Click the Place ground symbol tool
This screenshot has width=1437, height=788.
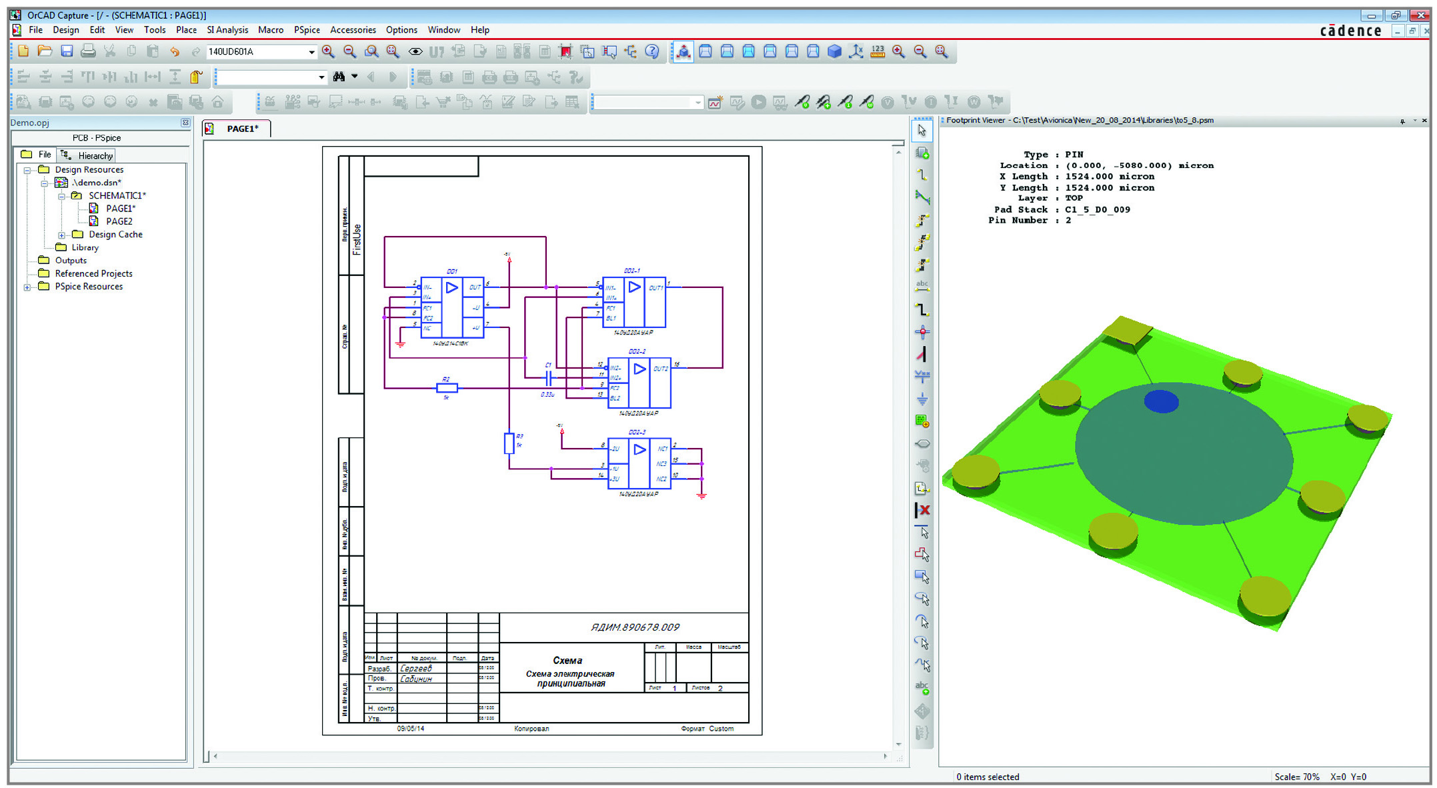922,399
